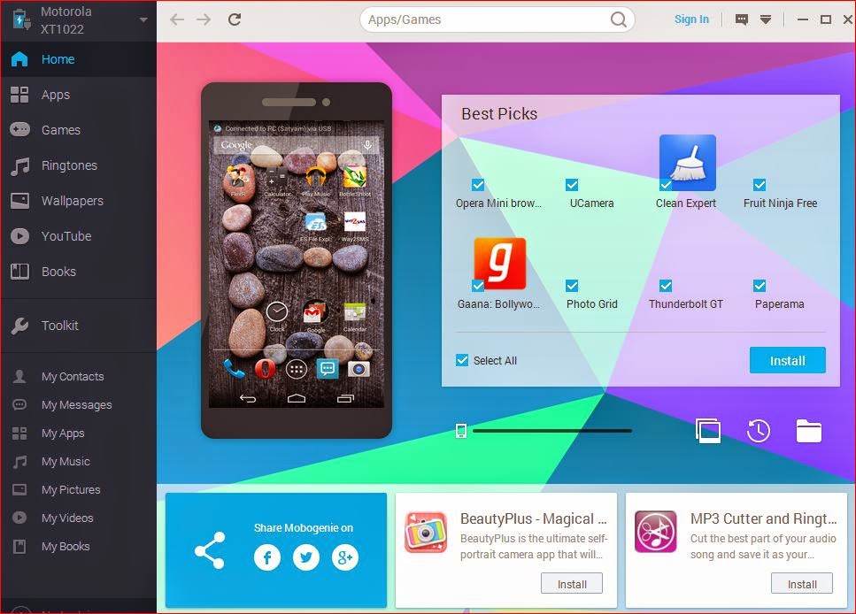Click the Paperama app label
This screenshot has width=856, height=614.
click(x=780, y=304)
